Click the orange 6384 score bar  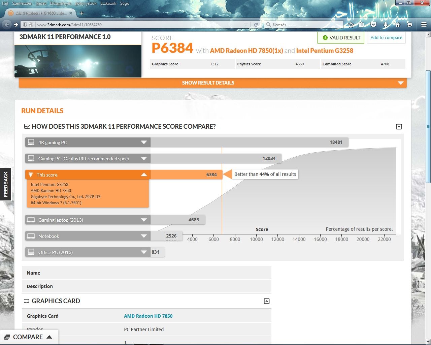(186, 175)
